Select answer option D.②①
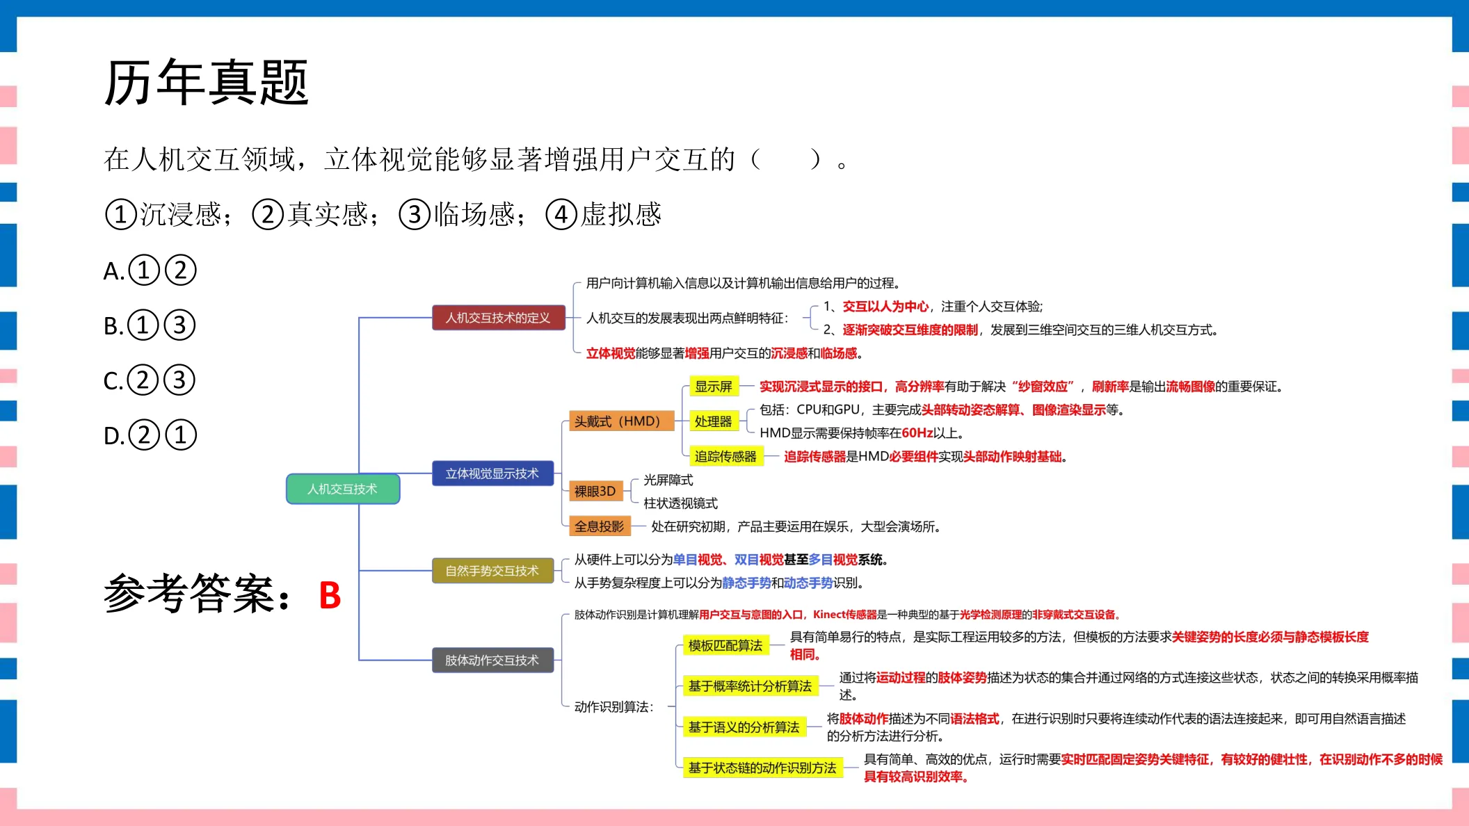The image size is (1469, 826). [150, 435]
